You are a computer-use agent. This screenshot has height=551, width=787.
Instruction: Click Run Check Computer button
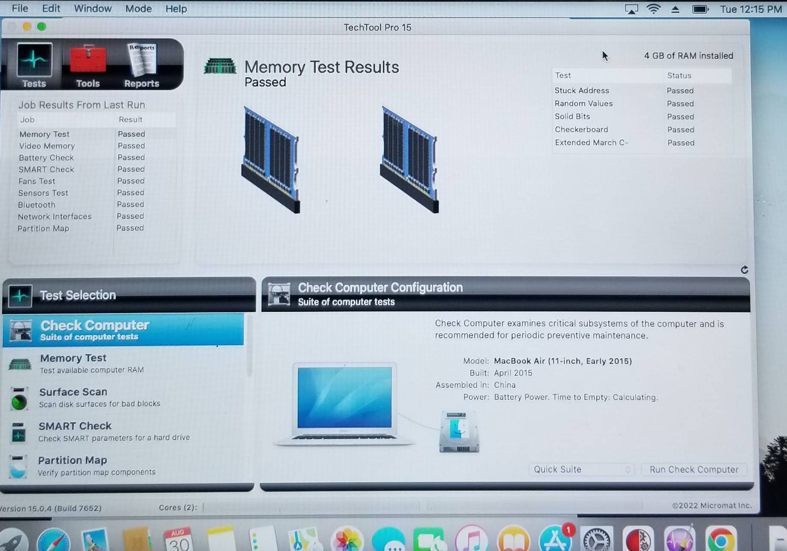coord(694,469)
